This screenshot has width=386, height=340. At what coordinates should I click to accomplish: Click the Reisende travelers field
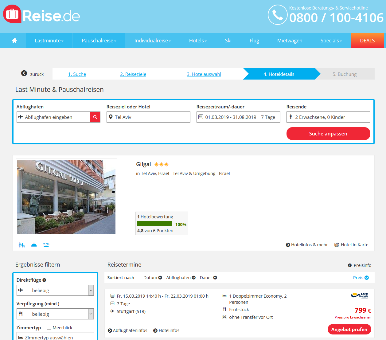coord(328,117)
